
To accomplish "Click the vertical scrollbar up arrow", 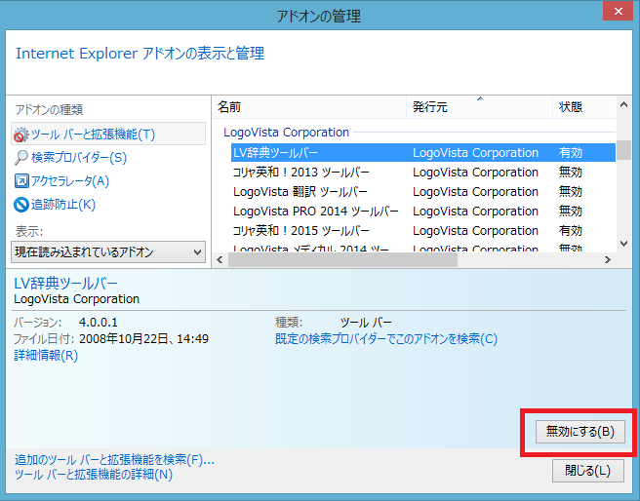I will [623, 104].
